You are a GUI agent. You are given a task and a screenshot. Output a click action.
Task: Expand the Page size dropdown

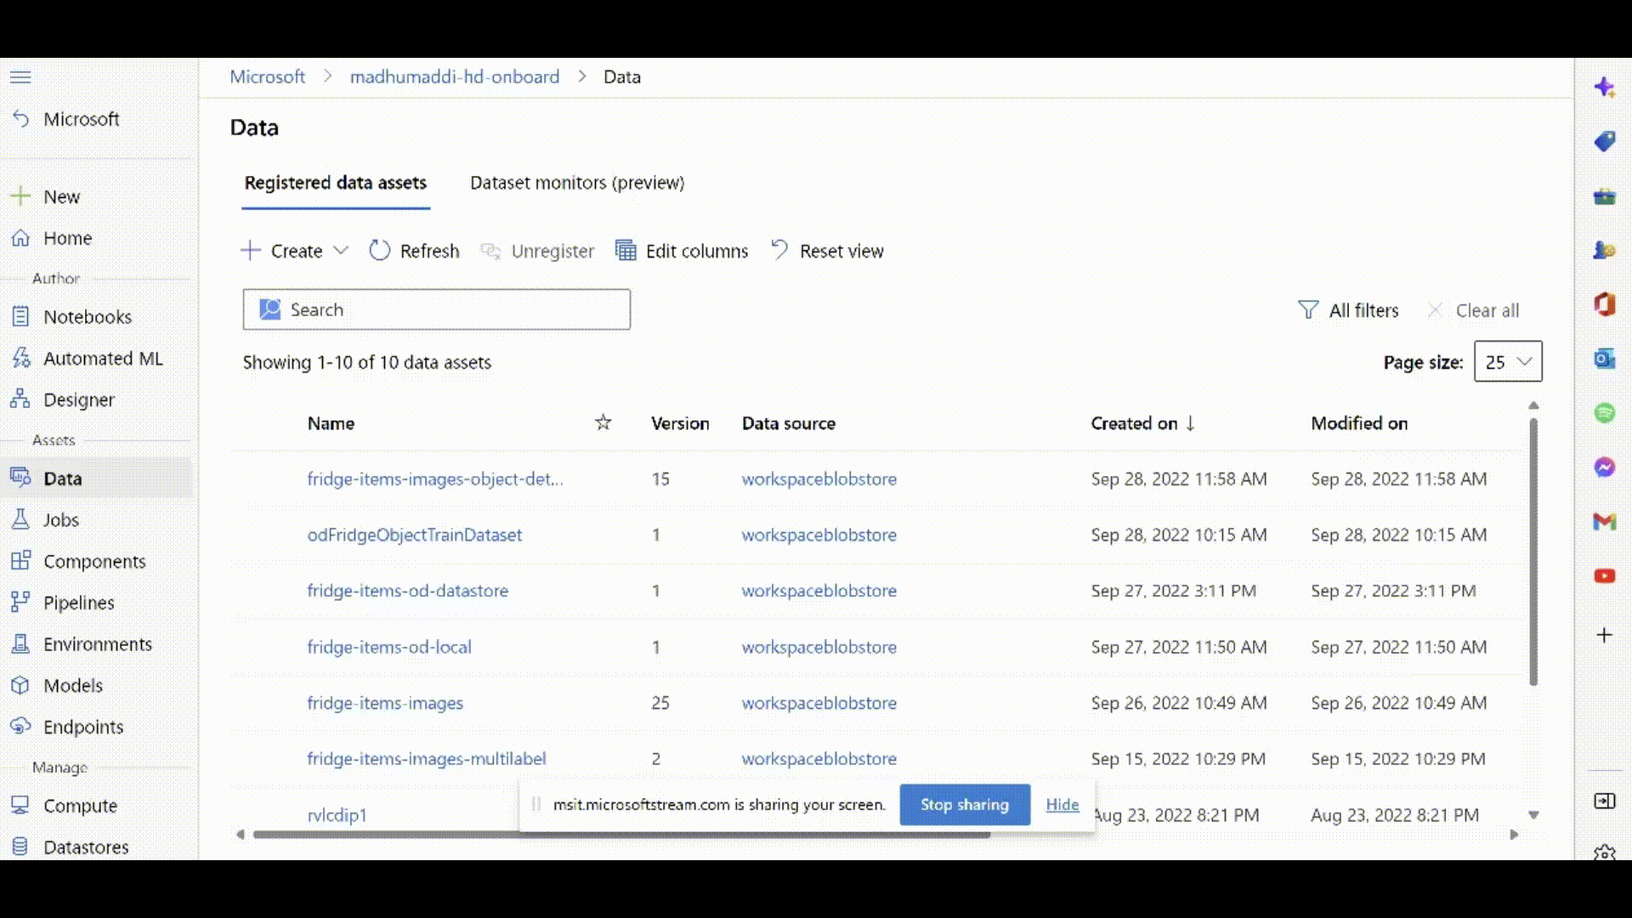[1508, 361]
